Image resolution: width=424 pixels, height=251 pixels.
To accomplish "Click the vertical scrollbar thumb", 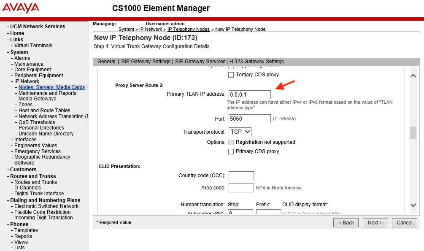I will [x=413, y=132].
